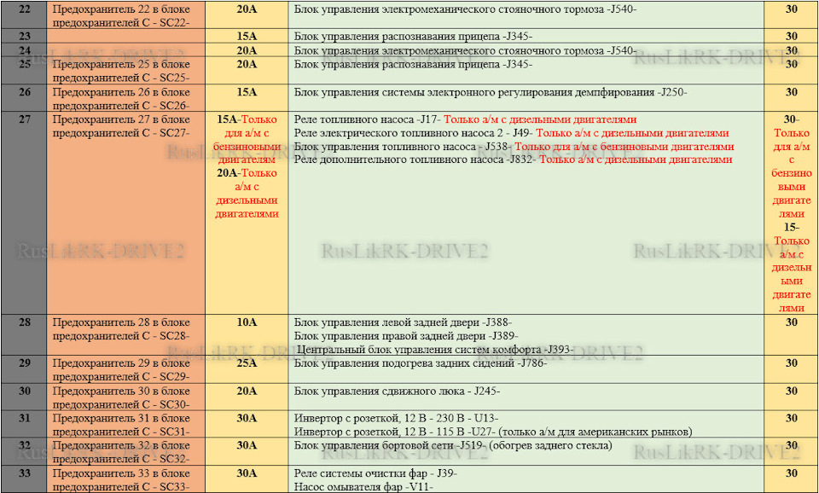Click the "30A" rating for fuse SC33

tap(247, 473)
